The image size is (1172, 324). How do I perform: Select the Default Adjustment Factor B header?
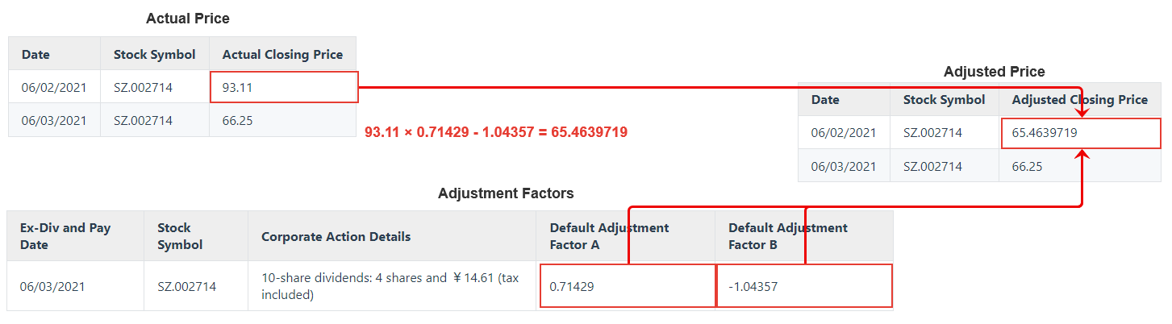click(x=787, y=236)
